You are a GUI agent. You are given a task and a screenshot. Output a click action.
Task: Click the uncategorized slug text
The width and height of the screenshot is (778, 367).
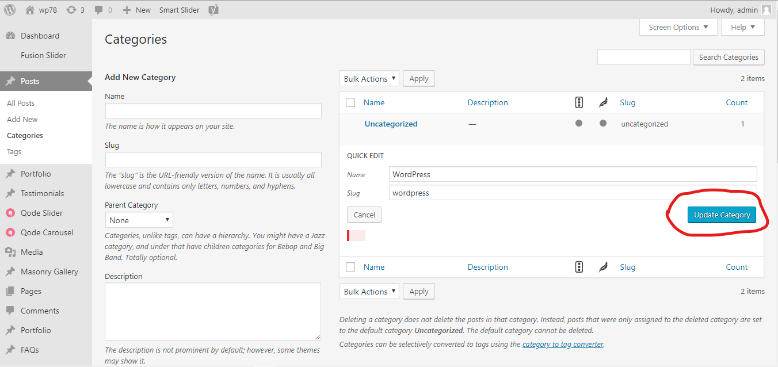point(644,124)
